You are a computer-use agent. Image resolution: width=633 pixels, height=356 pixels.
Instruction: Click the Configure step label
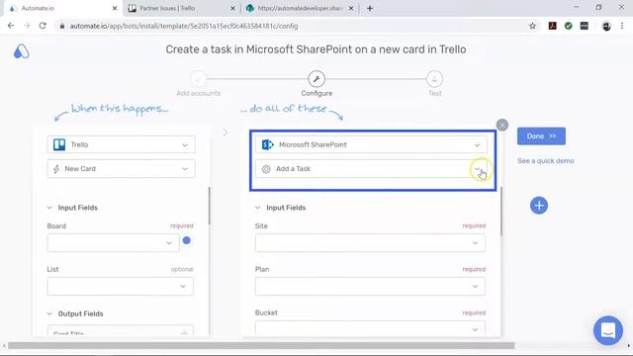316,93
